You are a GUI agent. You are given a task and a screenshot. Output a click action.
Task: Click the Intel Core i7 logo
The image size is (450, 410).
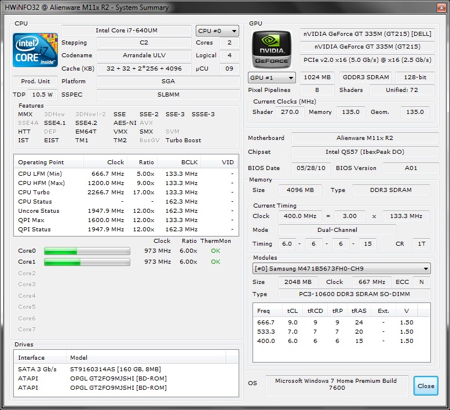click(35, 50)
